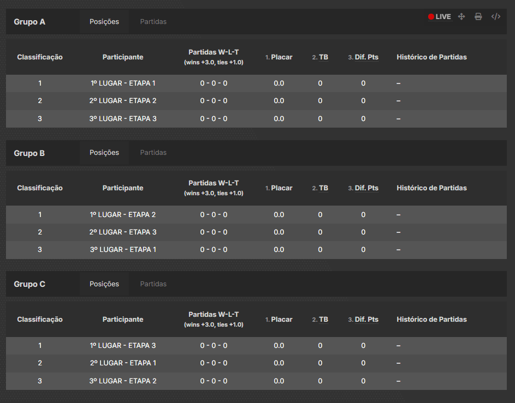Select Posições tab in Grupo A
Viewport: 515px width, 403px height.
click(104, 22)
